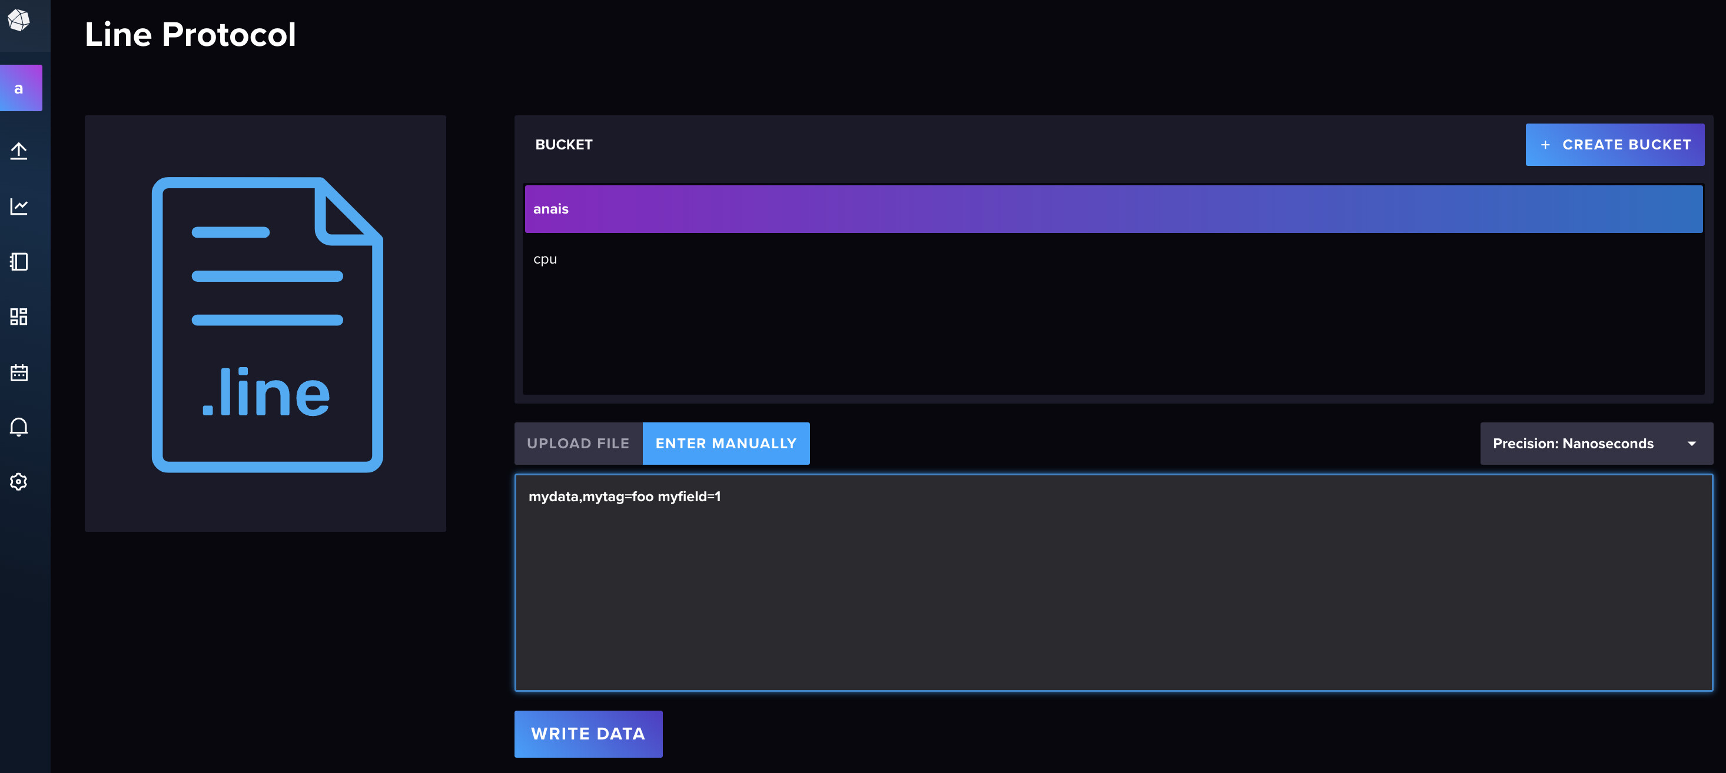Open Alerts bell icon
The image size is (1726, 773).
pos(19,427)
